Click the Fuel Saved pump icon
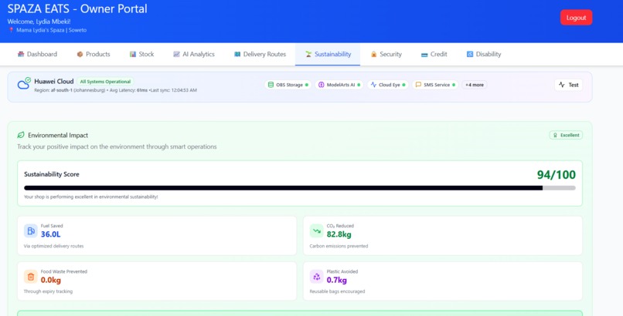The height and width of the screenshot is (316, 623). [x=31, y=231]
